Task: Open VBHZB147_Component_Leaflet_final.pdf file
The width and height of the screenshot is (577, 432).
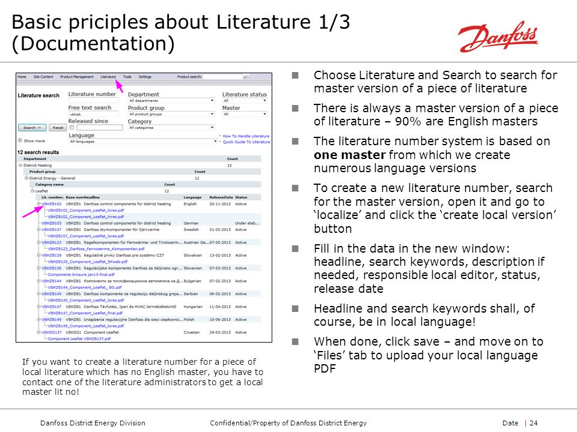Action: click(85, 313)
